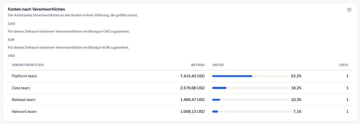
Task: Select the Platform team row
Action: coord(180,76)
